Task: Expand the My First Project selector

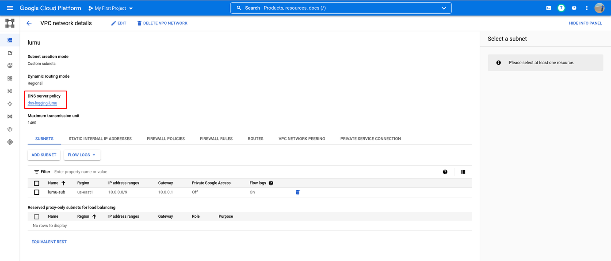Action: 111,8
